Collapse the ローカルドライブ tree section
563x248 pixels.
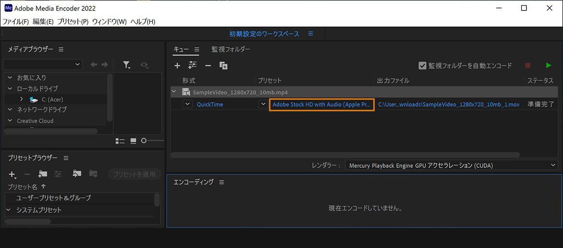[10, 89]
